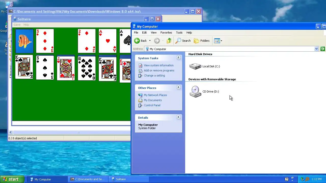Click the Control Panel icon in sidebar
This screenshot has width=326, height=183.
pos(140,105)
